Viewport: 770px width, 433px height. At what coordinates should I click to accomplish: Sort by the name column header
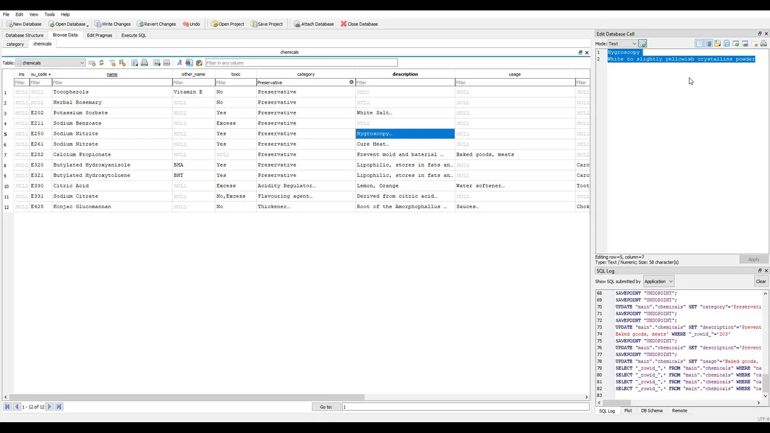[x=112, y=74]
